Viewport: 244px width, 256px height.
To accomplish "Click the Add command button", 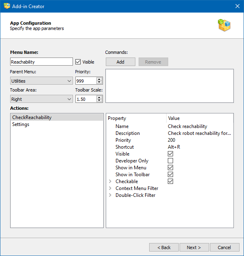I will (120, 62).
